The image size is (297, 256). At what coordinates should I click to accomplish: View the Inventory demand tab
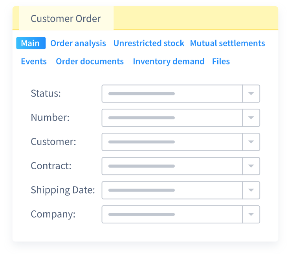point(169,61)
